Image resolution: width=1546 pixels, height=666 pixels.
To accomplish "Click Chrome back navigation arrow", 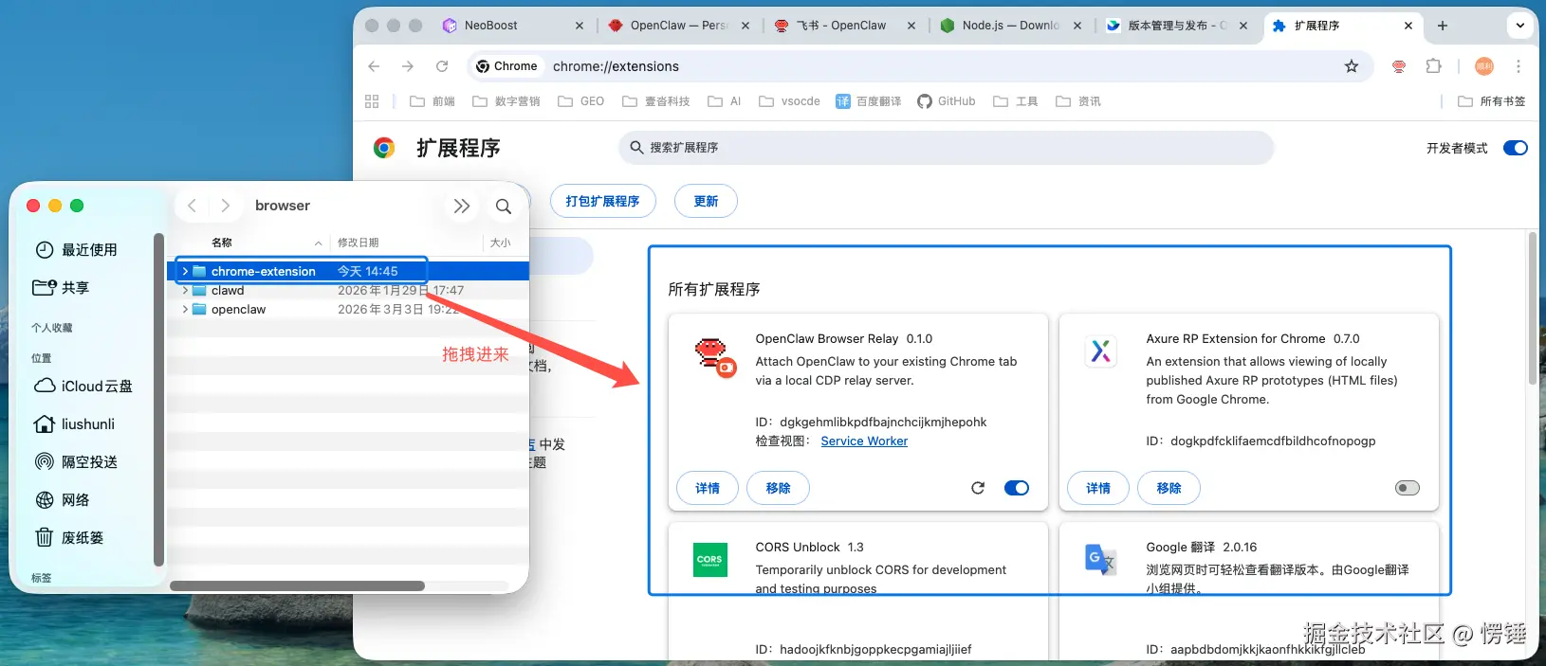I will click(374, 66).
